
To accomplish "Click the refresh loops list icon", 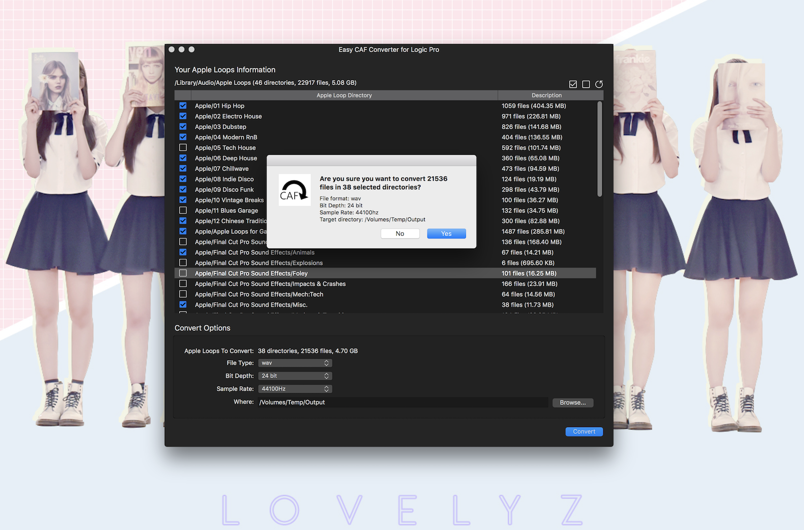I will point(599,84).
